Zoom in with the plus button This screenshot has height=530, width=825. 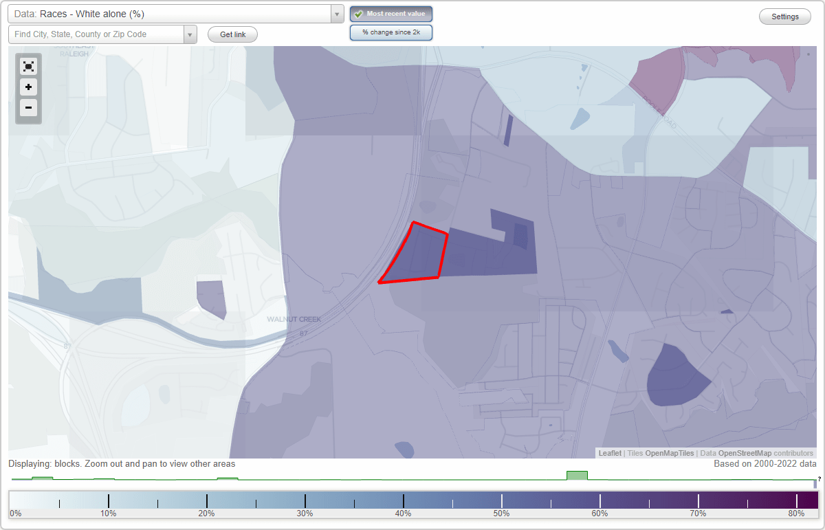[x=28, y=87]
